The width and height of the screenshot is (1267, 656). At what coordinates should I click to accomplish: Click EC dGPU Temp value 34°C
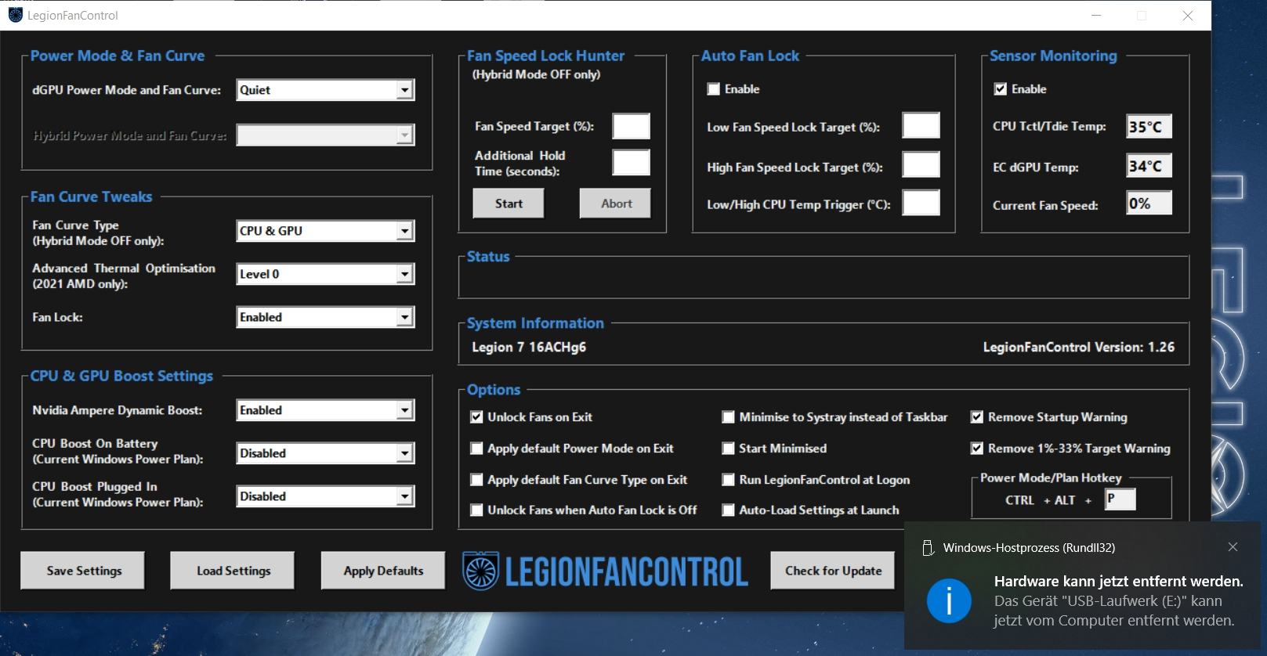point(1149,166)
